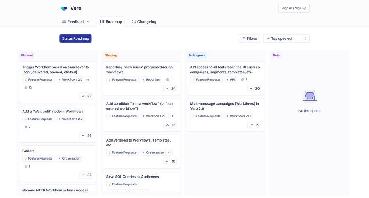Click Sign in / Sign up
The image size is (369, 198).
[294, 8]
